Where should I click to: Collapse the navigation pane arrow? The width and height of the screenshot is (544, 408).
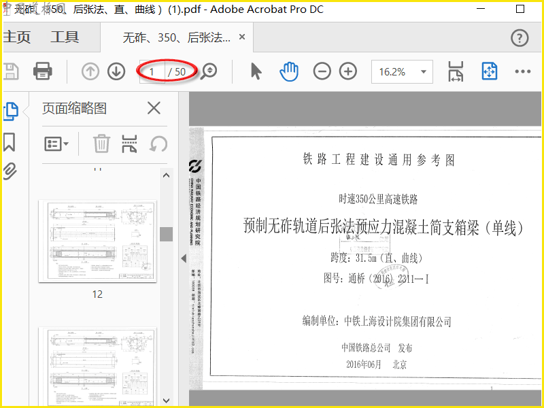click(x=184, y=258)
